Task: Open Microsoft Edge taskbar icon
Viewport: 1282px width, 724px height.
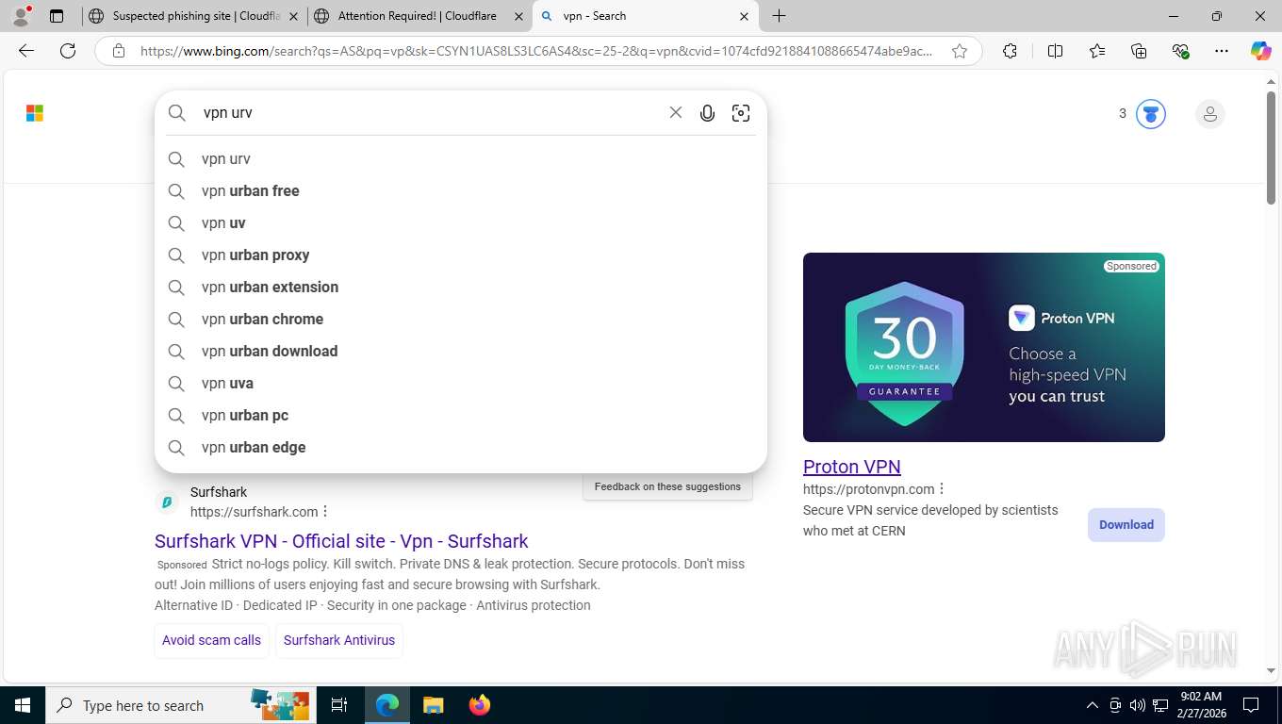Action: pos(387,705)
